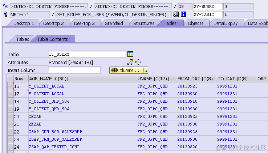
Task: Open the Objects tab
Action: click(x=195, y=23)
